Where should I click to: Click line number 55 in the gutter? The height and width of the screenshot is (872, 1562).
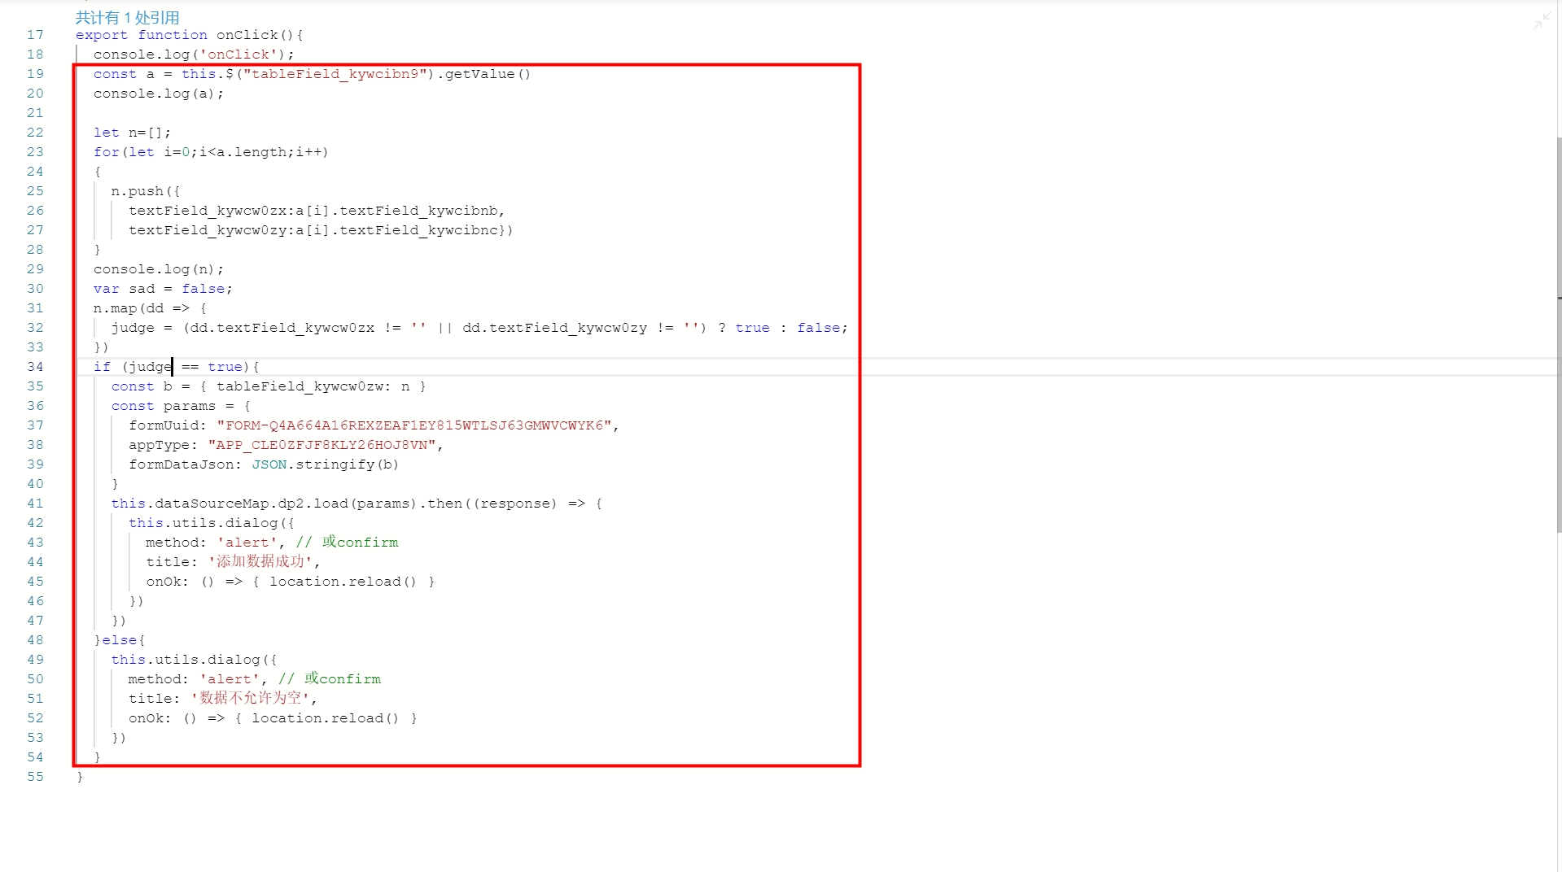(35, 777)
